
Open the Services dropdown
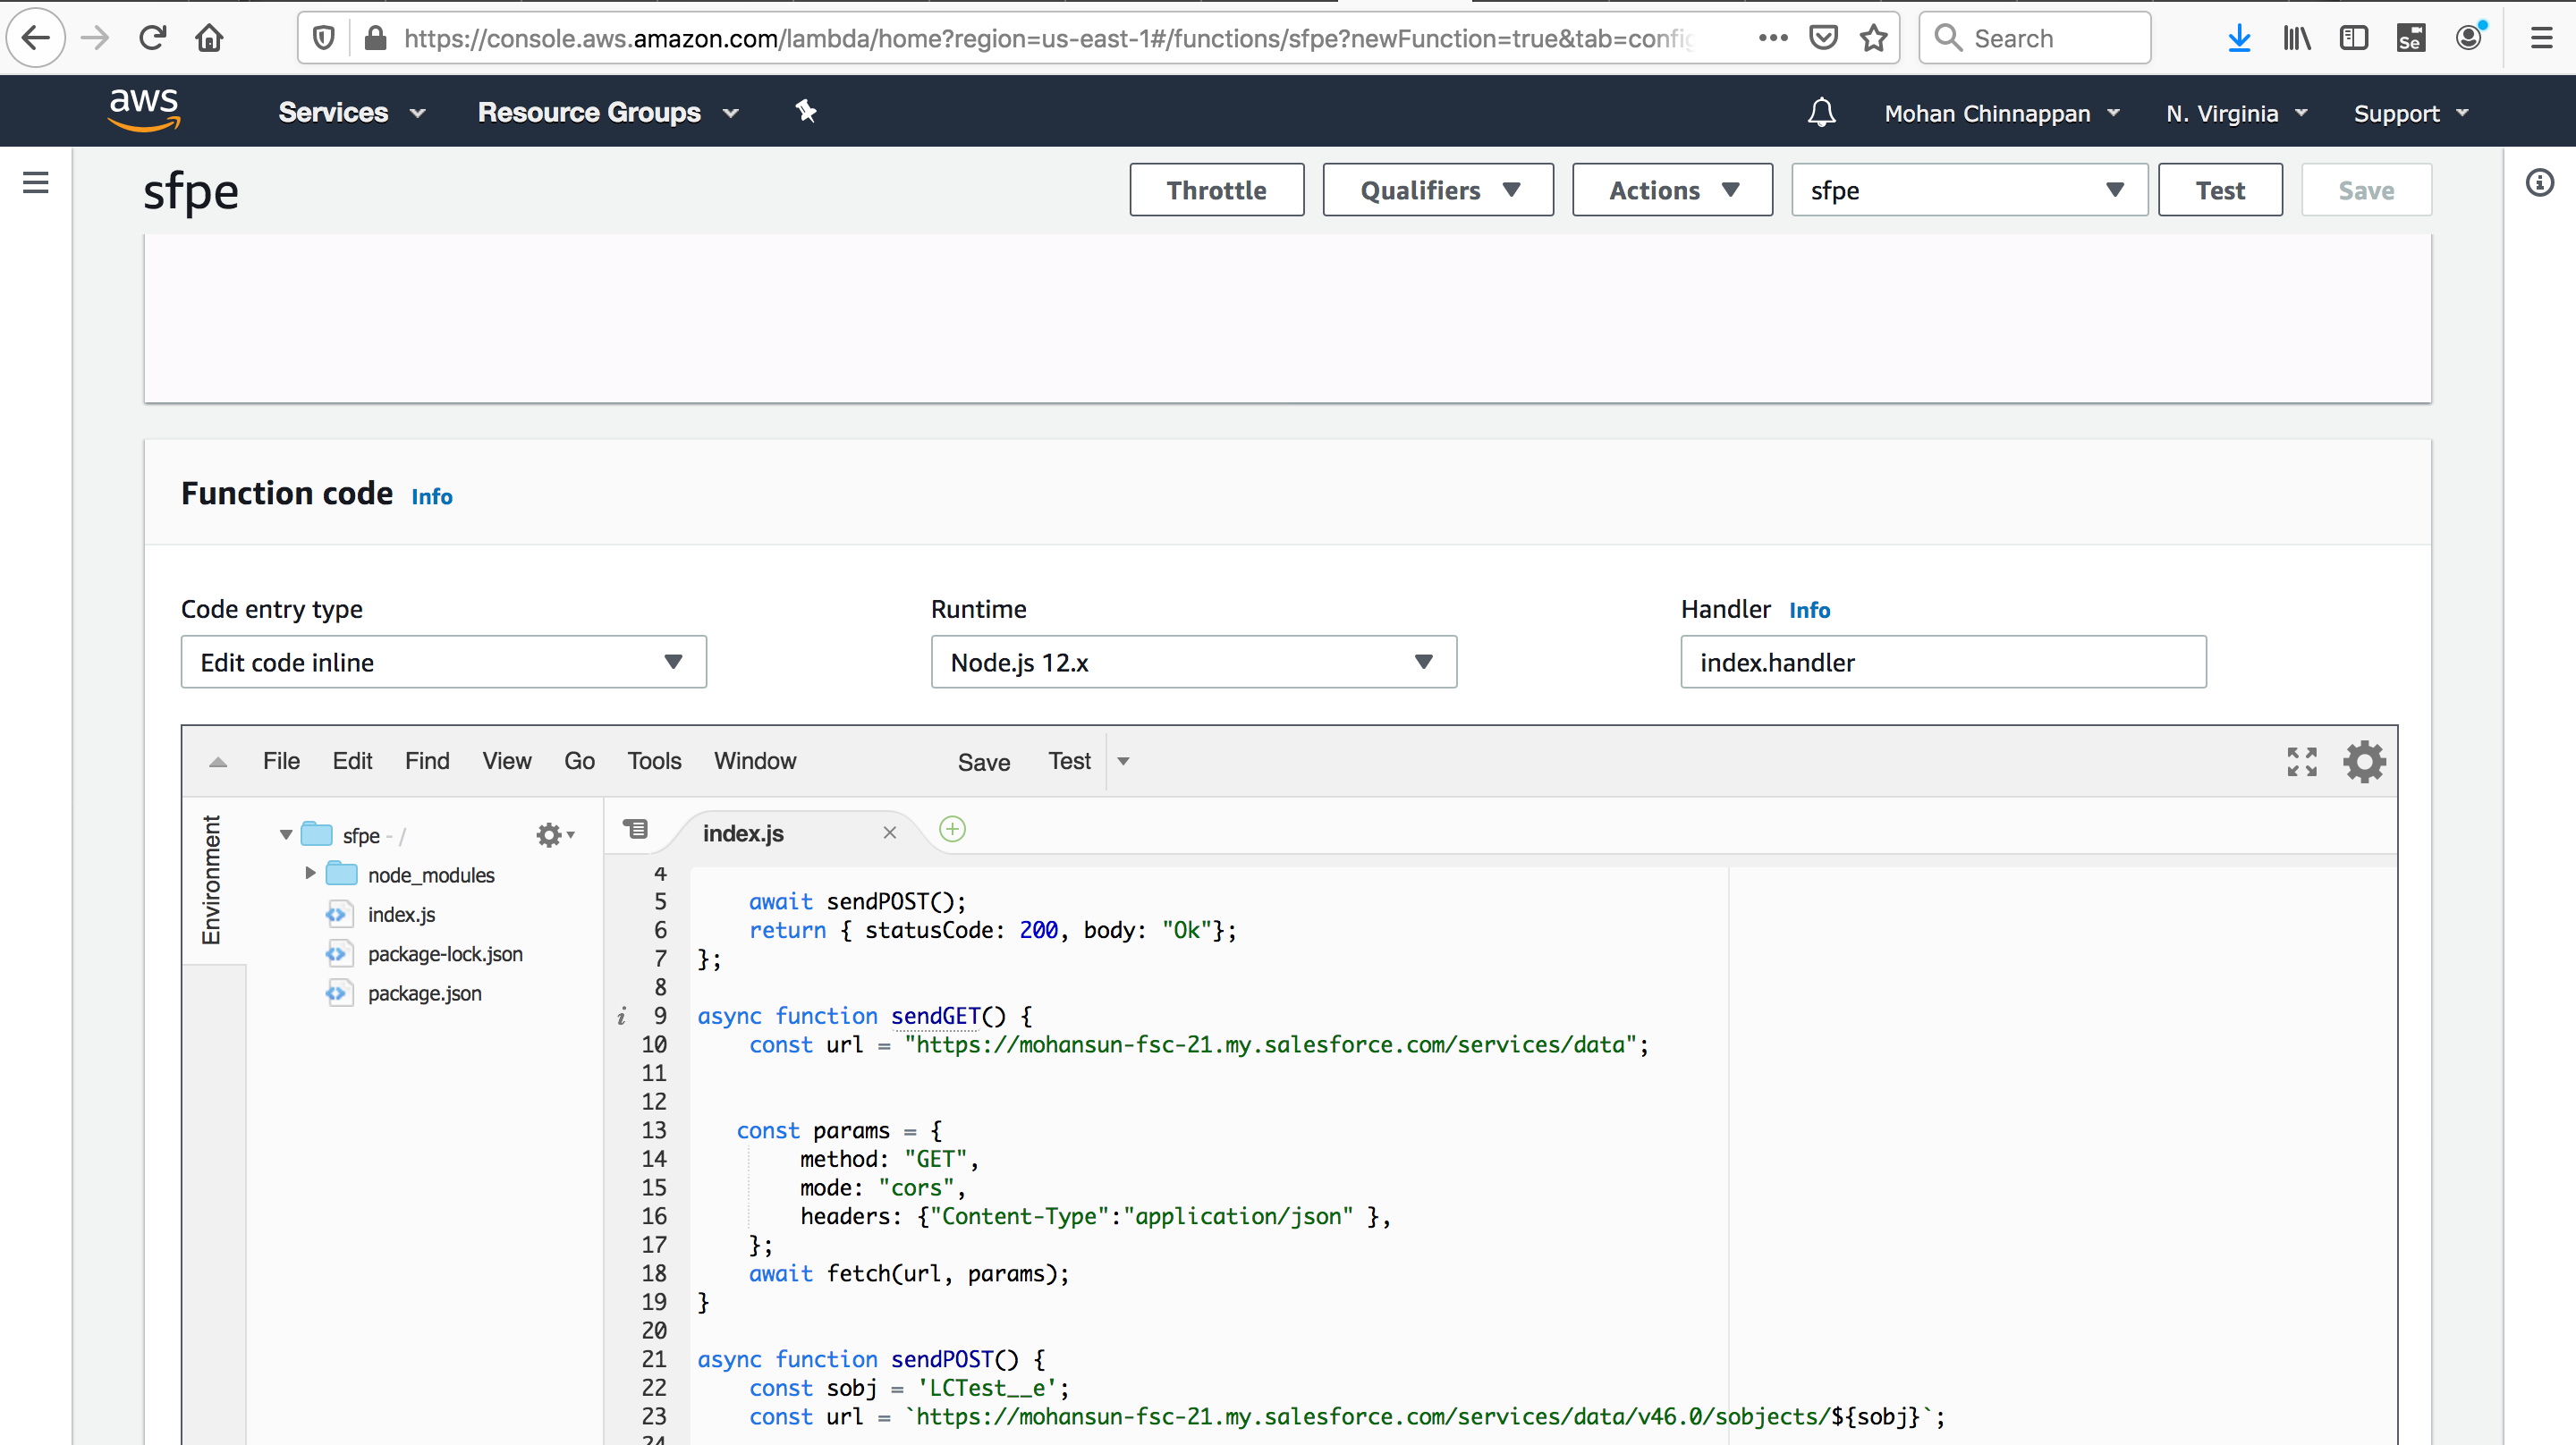point(352,112)
